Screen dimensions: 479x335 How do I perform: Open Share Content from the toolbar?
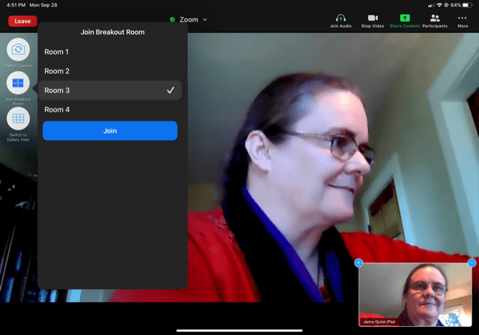point(405,18)
